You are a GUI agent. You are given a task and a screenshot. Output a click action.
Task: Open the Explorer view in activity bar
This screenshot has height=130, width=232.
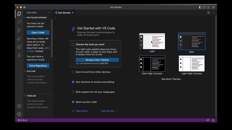19,14
